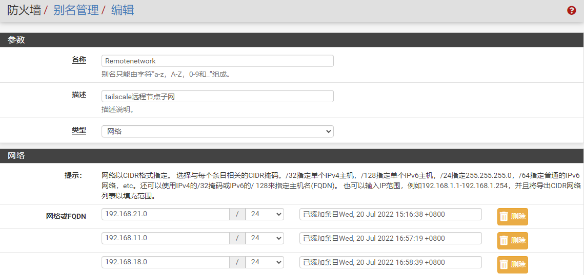
Task: Open the 防火墙 breadcrumb link
Action: pos(24,10)
